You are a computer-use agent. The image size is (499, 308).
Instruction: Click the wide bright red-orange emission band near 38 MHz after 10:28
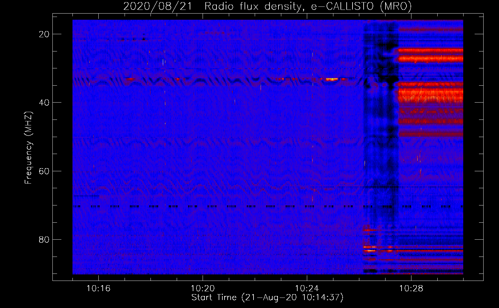(431, 95)
